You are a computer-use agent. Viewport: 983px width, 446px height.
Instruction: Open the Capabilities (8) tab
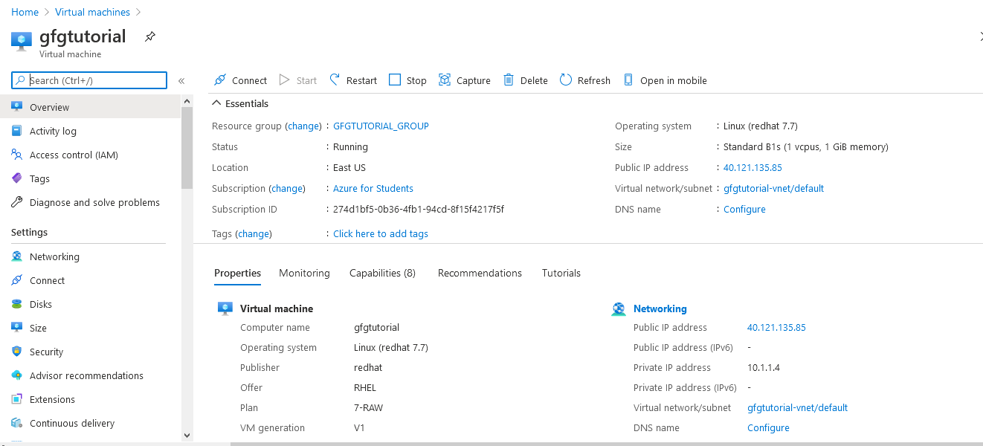[382, 273]
